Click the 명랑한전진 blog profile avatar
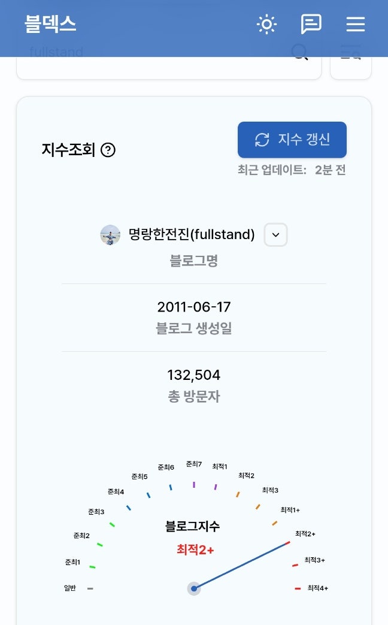Screen dimensions: 388x625 click(x=110, y=235)
